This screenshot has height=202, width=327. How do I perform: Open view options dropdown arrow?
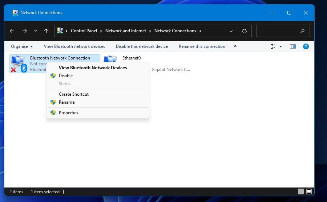[x=281, y=46]
